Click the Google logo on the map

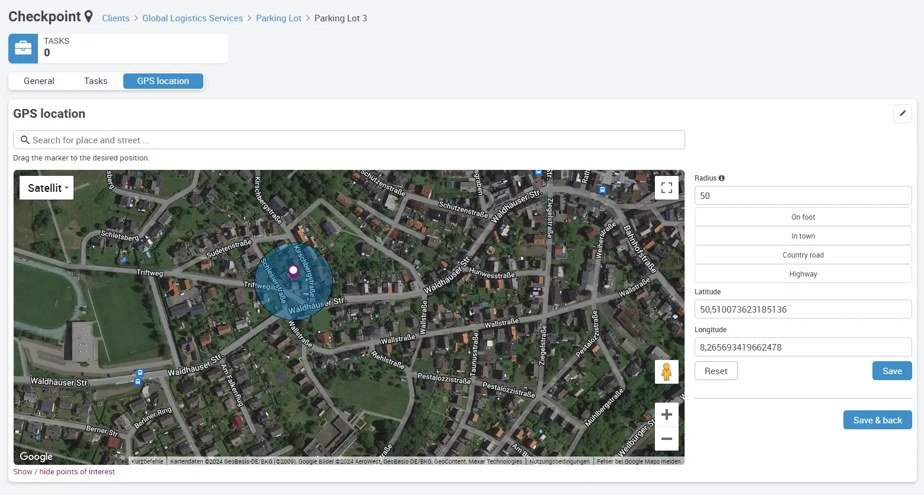click(x=36, y=457)
